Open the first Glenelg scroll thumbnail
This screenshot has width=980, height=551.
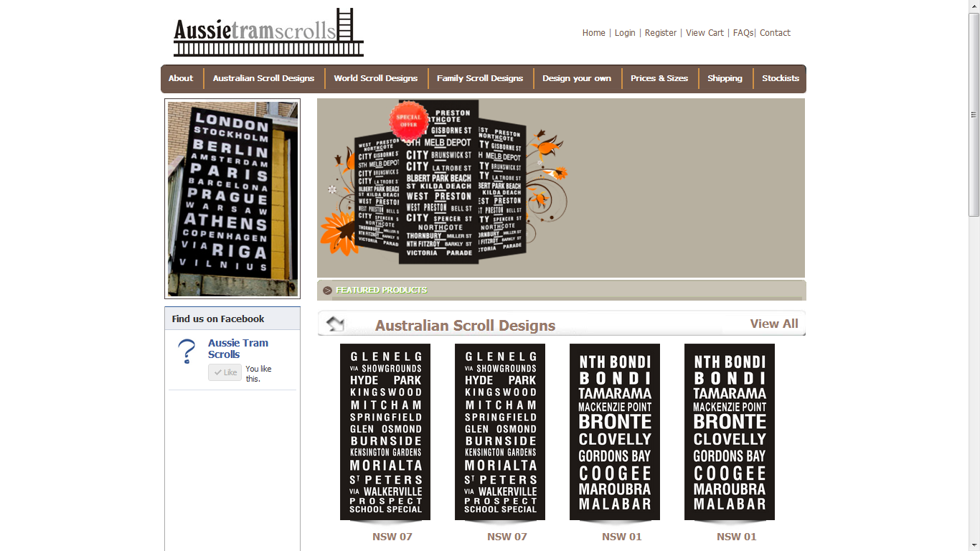pyautogui.click(x=385, y=433)
